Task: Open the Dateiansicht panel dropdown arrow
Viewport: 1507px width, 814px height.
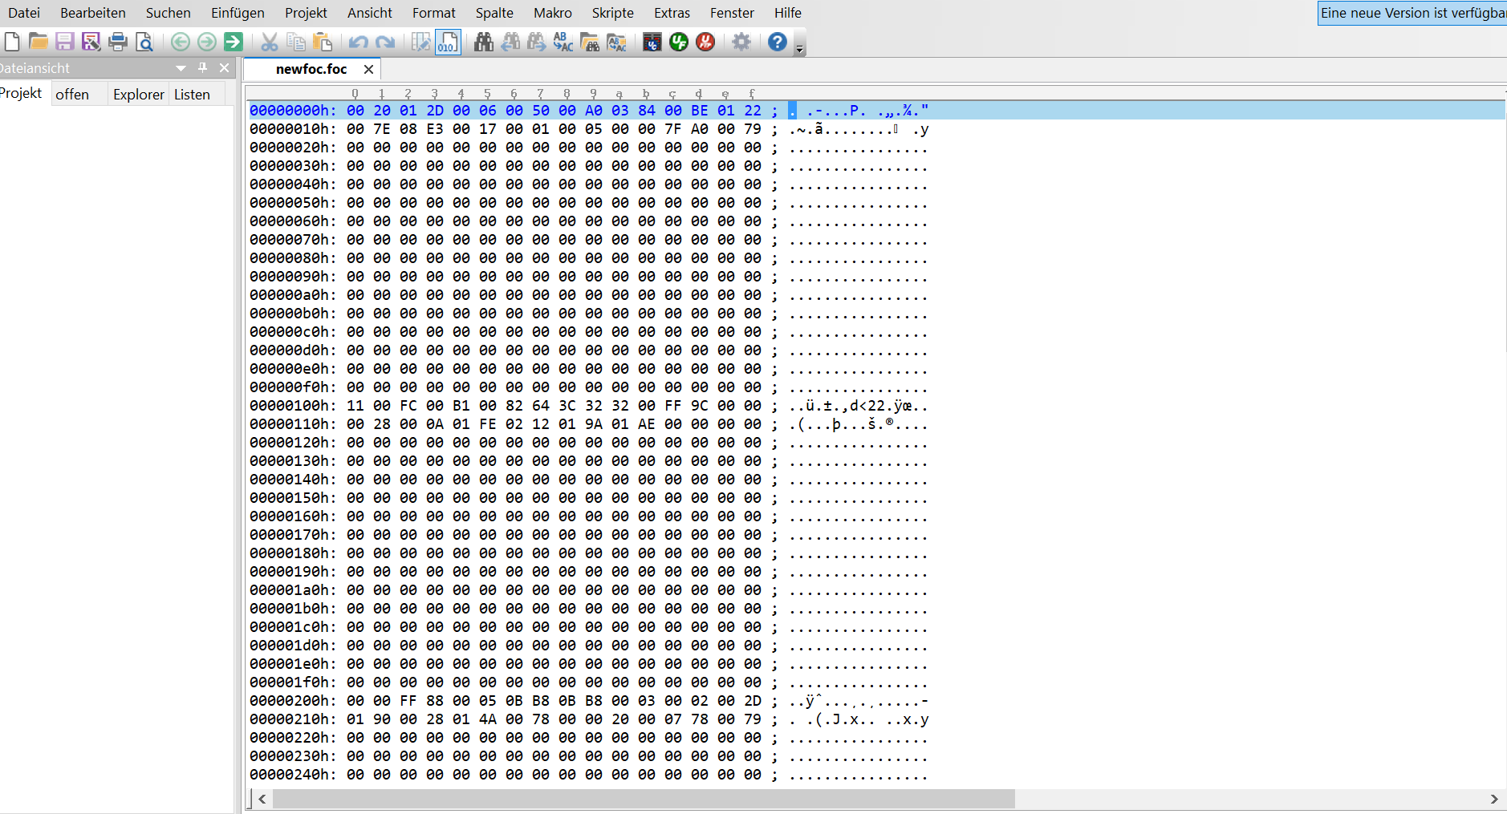Action: point(181,68)
